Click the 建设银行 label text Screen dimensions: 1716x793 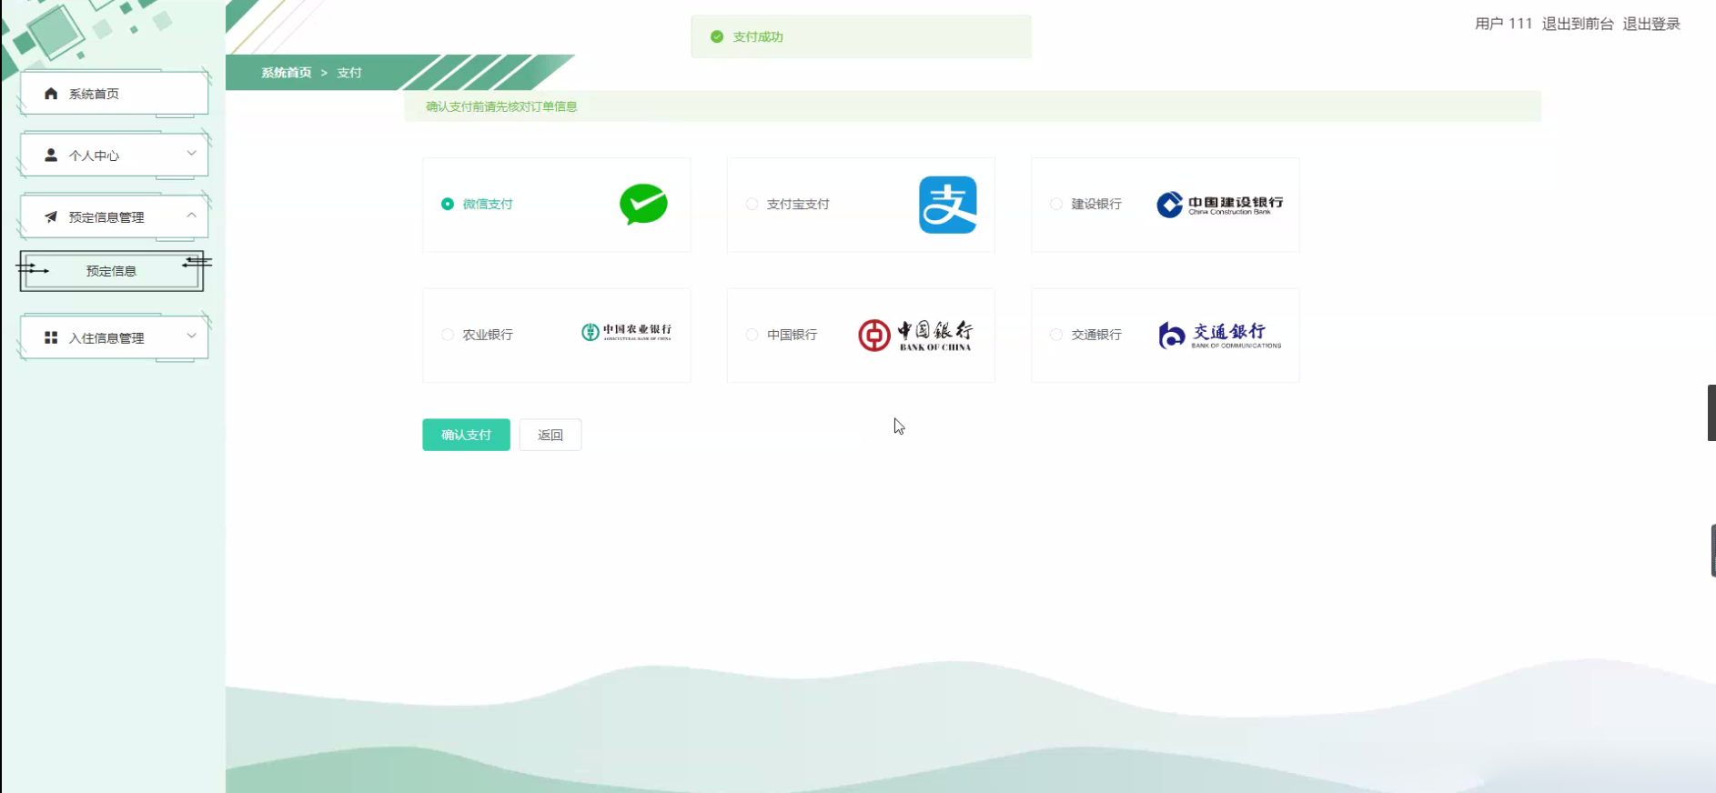1096,204
